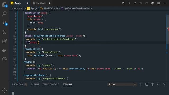This screenshot has width=169, height=95.
Task: Go to previous change arrow icon
Action: 135,3
